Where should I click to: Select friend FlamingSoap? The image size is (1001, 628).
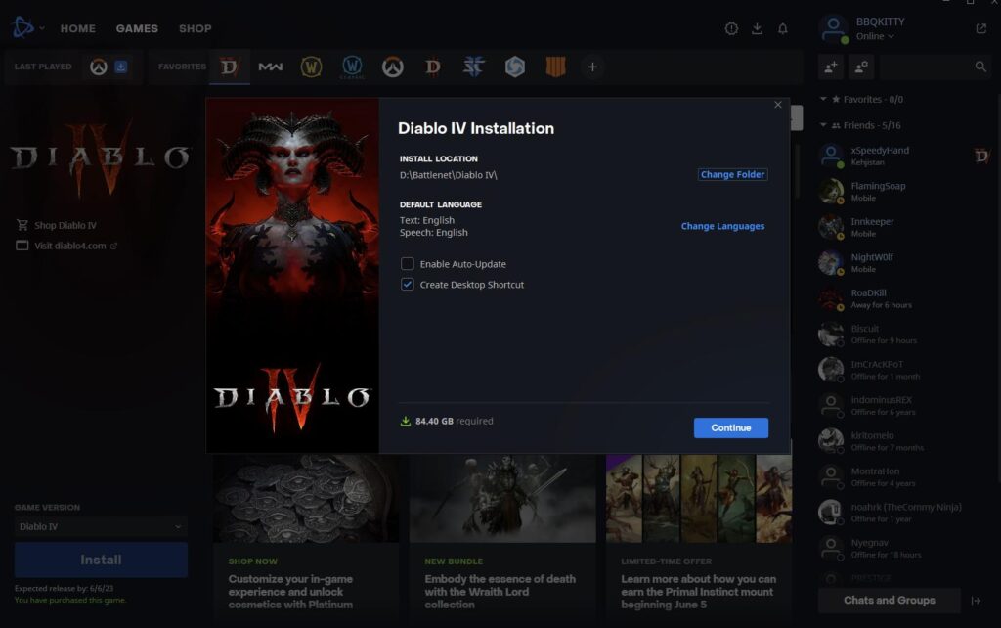click(903, 191)
